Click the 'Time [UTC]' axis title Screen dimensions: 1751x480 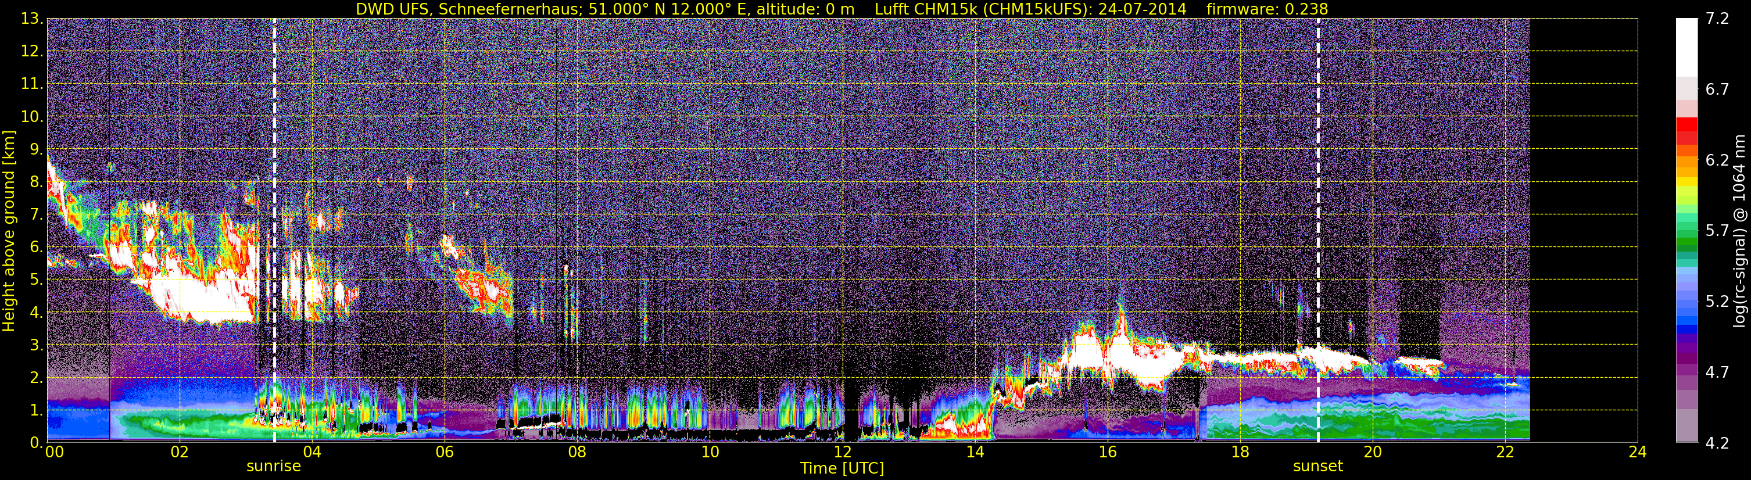tap(842, 468)
